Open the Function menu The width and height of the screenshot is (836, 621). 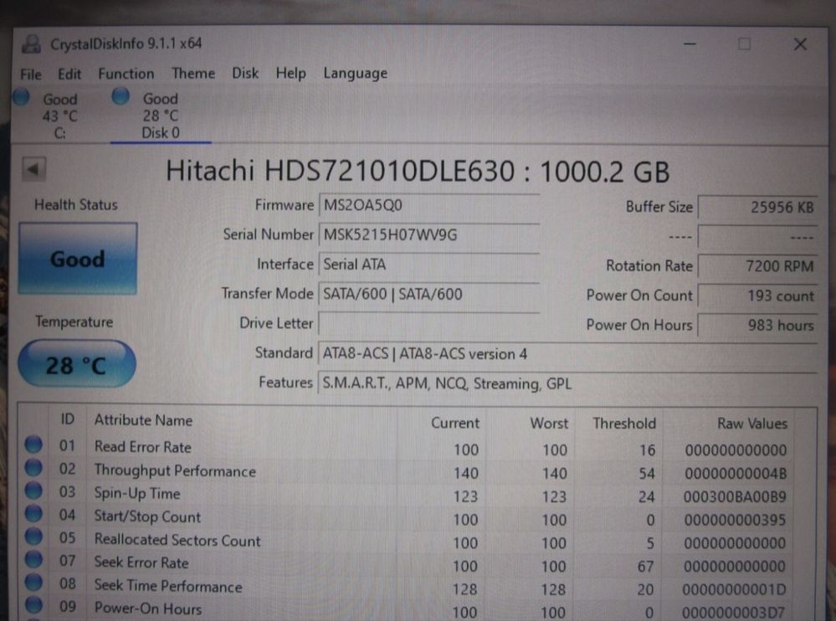126,74
